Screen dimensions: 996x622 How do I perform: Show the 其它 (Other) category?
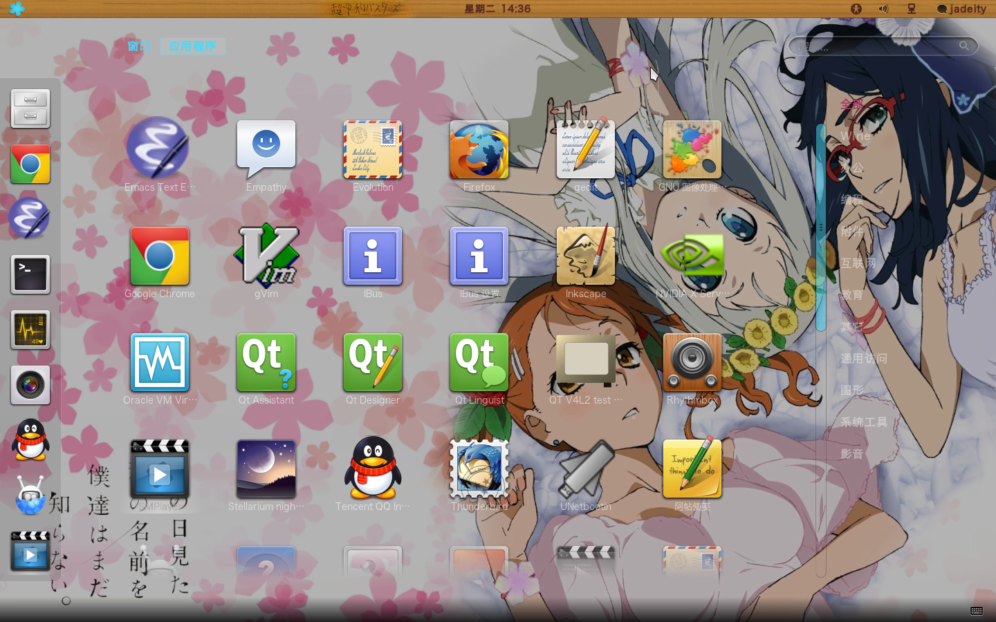(852, 327)
